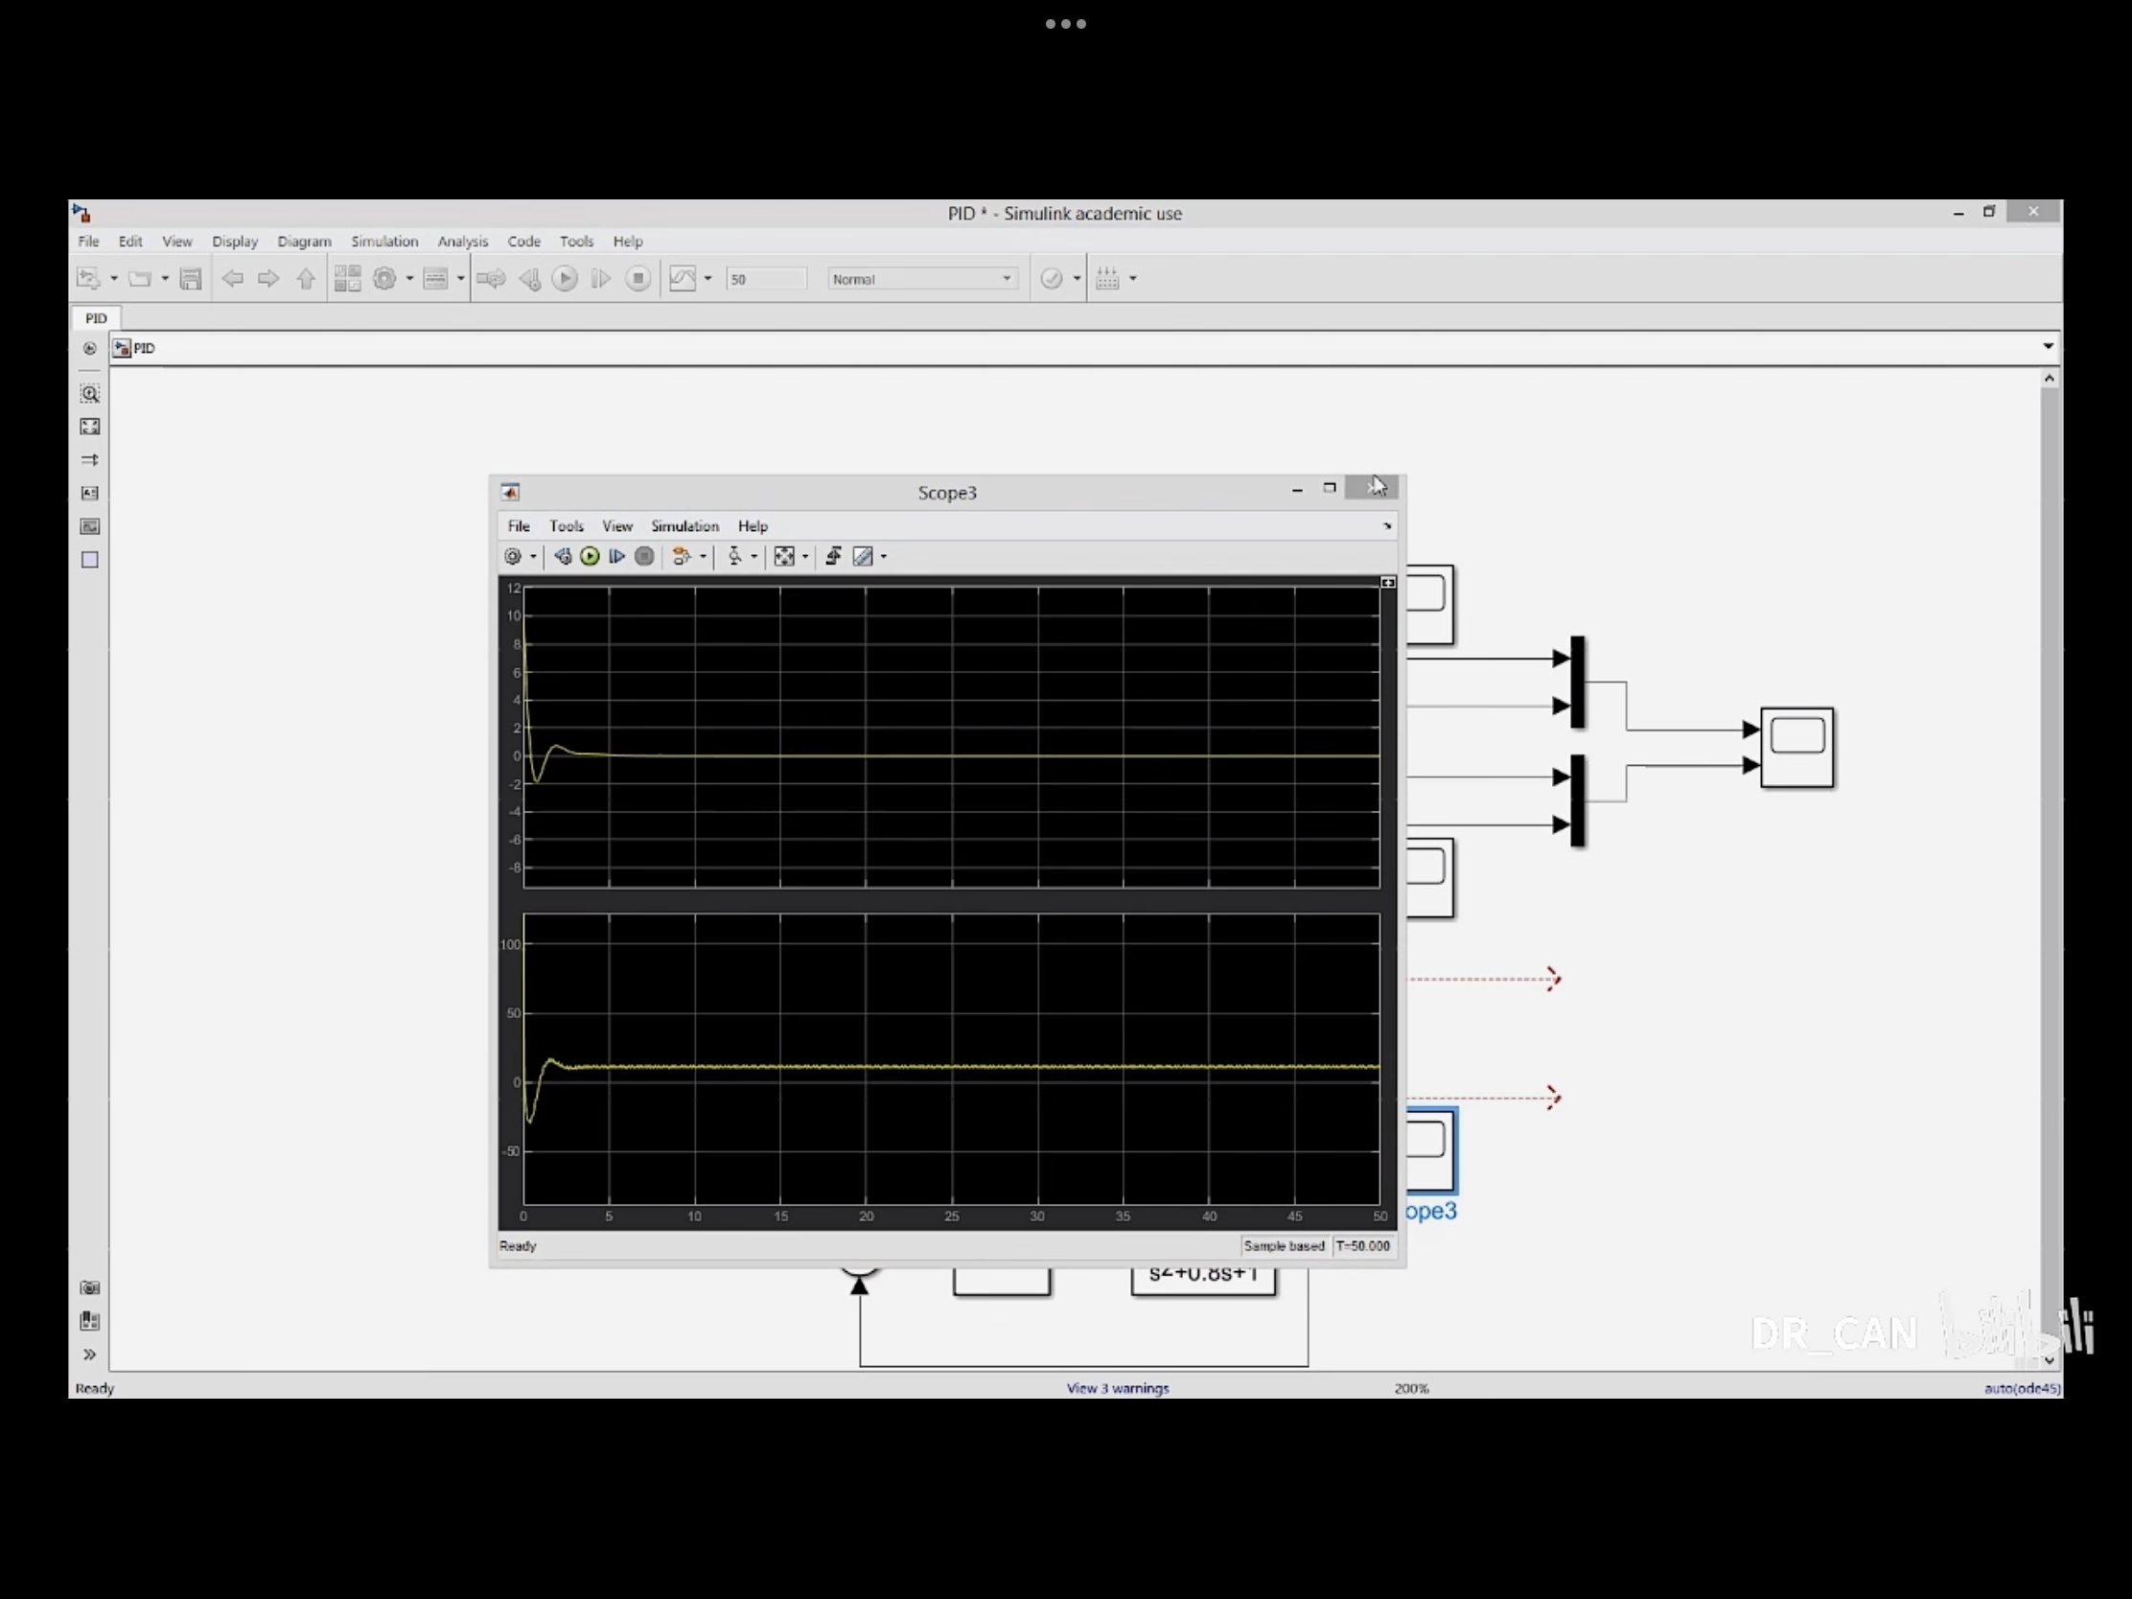Click the Step Back icon in Simulink toolbar
The height and width of the screenshot is (1599, 2132).
(x=529, y=279)
